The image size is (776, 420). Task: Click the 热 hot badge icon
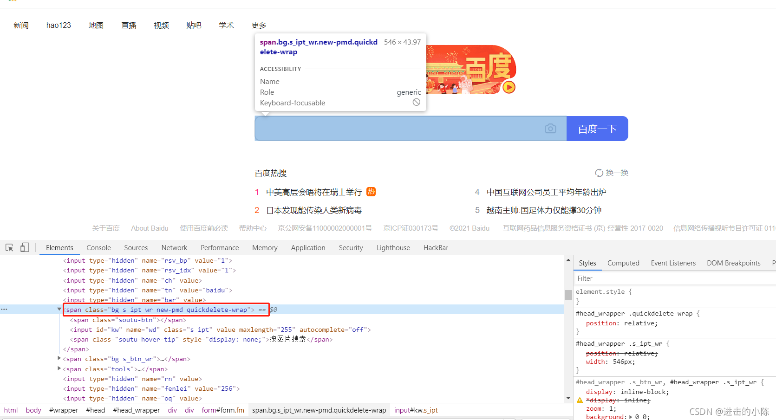click(x=371, y=192)
